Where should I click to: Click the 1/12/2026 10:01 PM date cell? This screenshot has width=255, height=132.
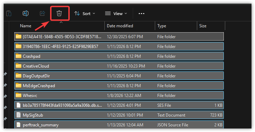(x=125, y=115)
